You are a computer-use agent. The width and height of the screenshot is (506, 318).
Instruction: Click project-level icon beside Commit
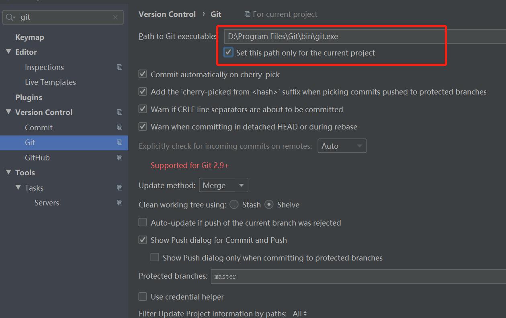[x=119, y=127]
